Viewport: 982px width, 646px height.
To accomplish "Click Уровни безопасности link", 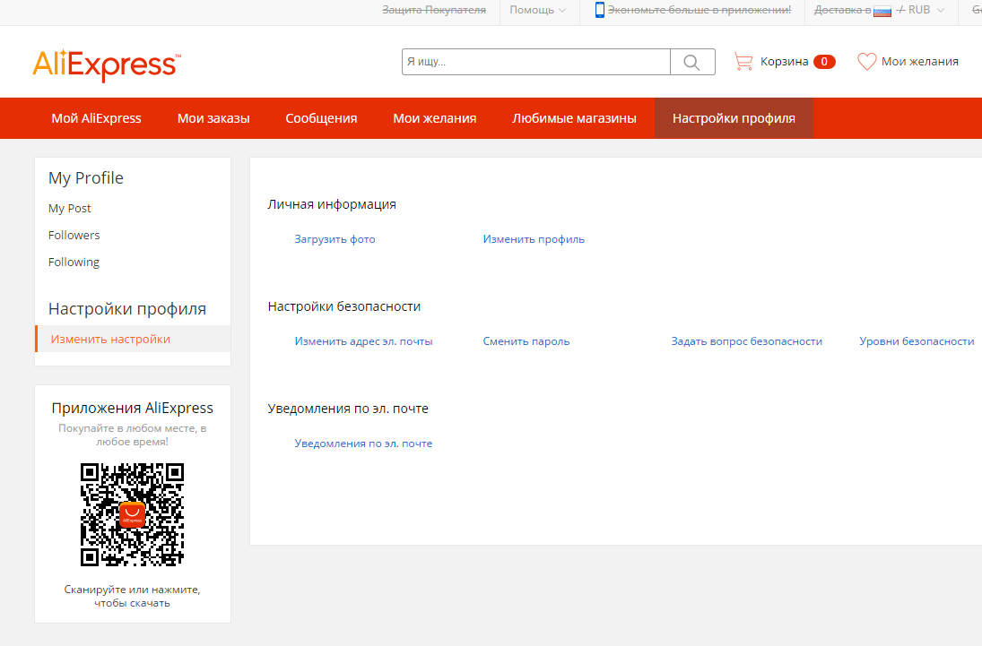I will pyautogui.click(x=917, y=341).
